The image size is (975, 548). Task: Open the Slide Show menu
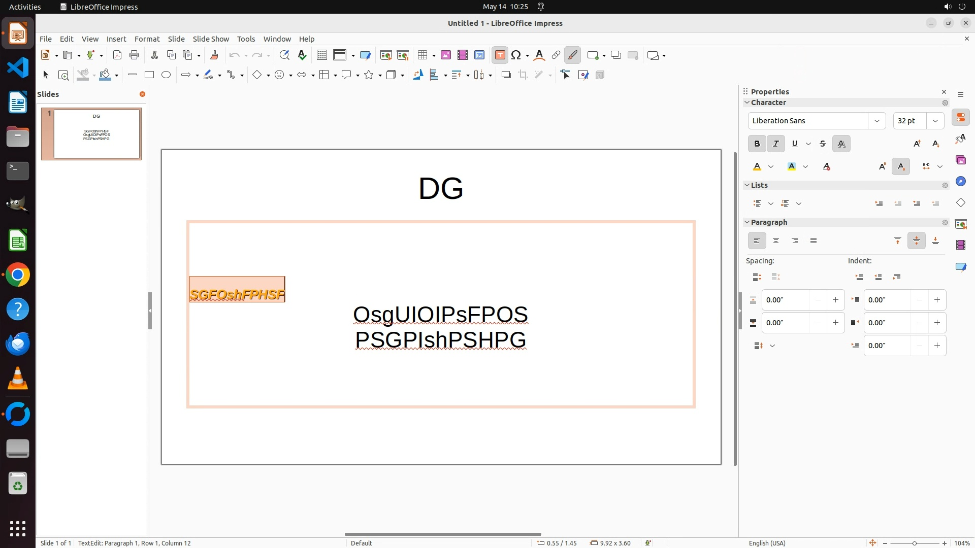click(x=211, y=39)
